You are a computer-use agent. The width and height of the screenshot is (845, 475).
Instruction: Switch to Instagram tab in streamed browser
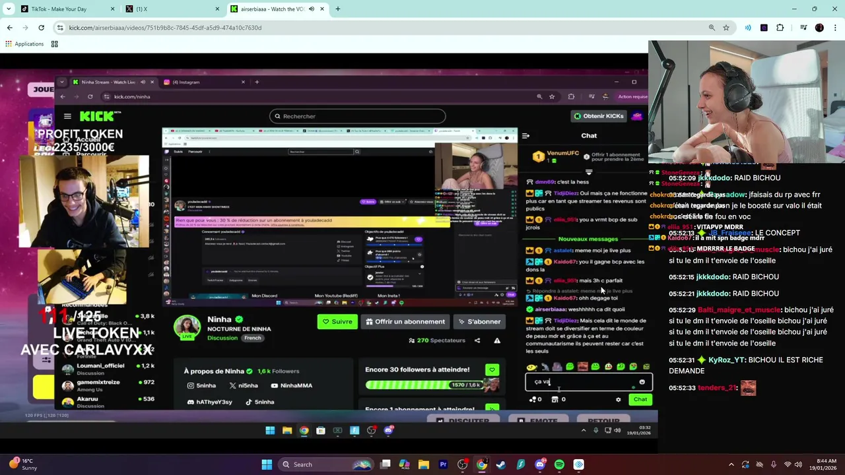204,82
